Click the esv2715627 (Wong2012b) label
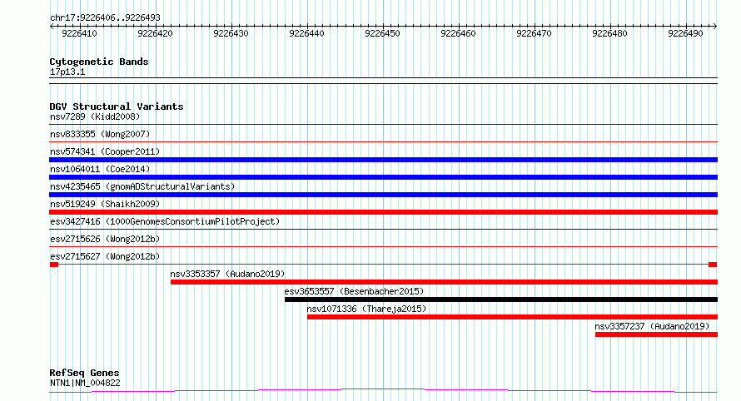The image size is (741, 401). [x=105, y=256]
